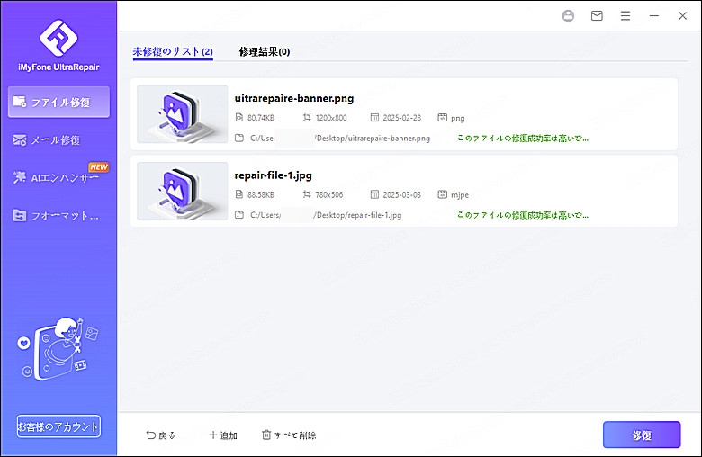This screenshot has width=702, height=457.
Task: Click green success-rate note for repair-file-1.jpg
Action: pyautogui.click(x=523, y=215)
